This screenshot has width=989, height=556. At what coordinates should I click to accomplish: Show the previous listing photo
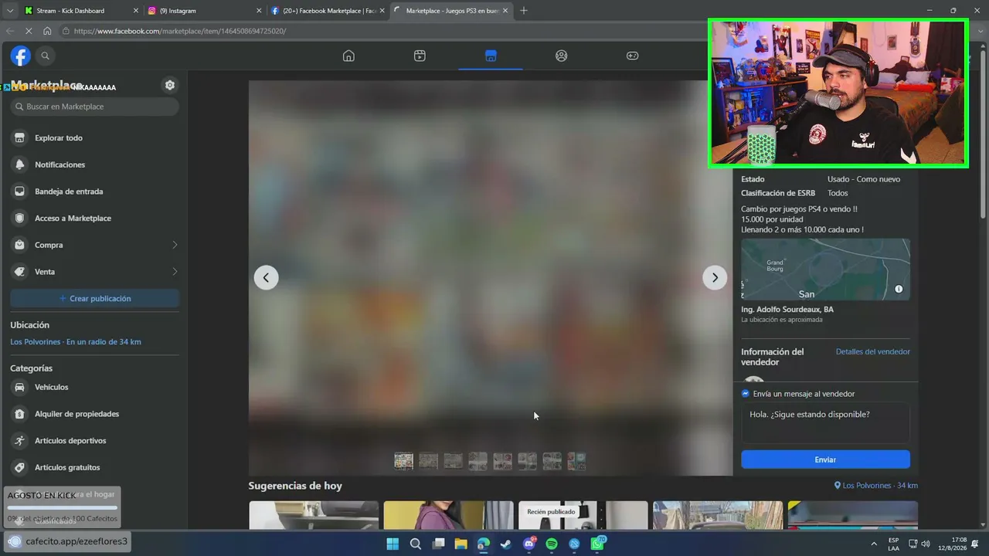point(266,278)
